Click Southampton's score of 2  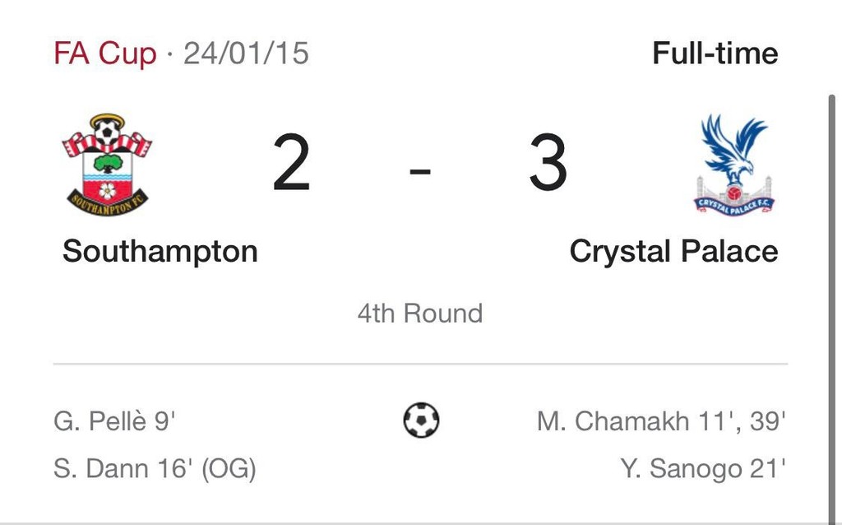click(292, 165)
